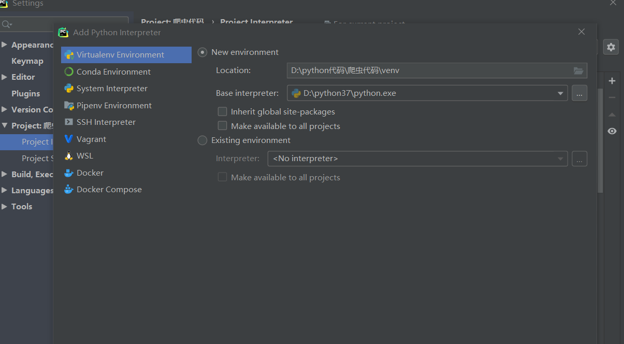The width and height of the screenshot is (624, 344).
Task: Go to Keymap settings
Action: (x=27, y=61)
